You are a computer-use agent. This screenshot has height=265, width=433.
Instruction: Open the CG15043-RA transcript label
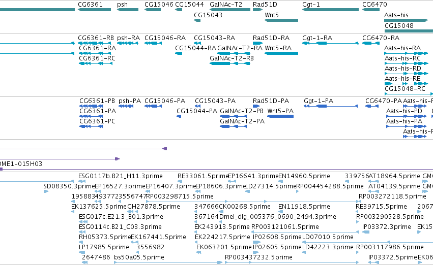tap(215, 38)
